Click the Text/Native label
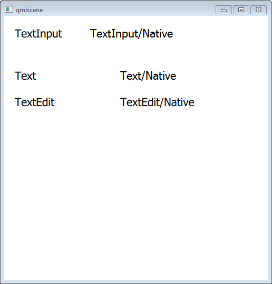 148,75
